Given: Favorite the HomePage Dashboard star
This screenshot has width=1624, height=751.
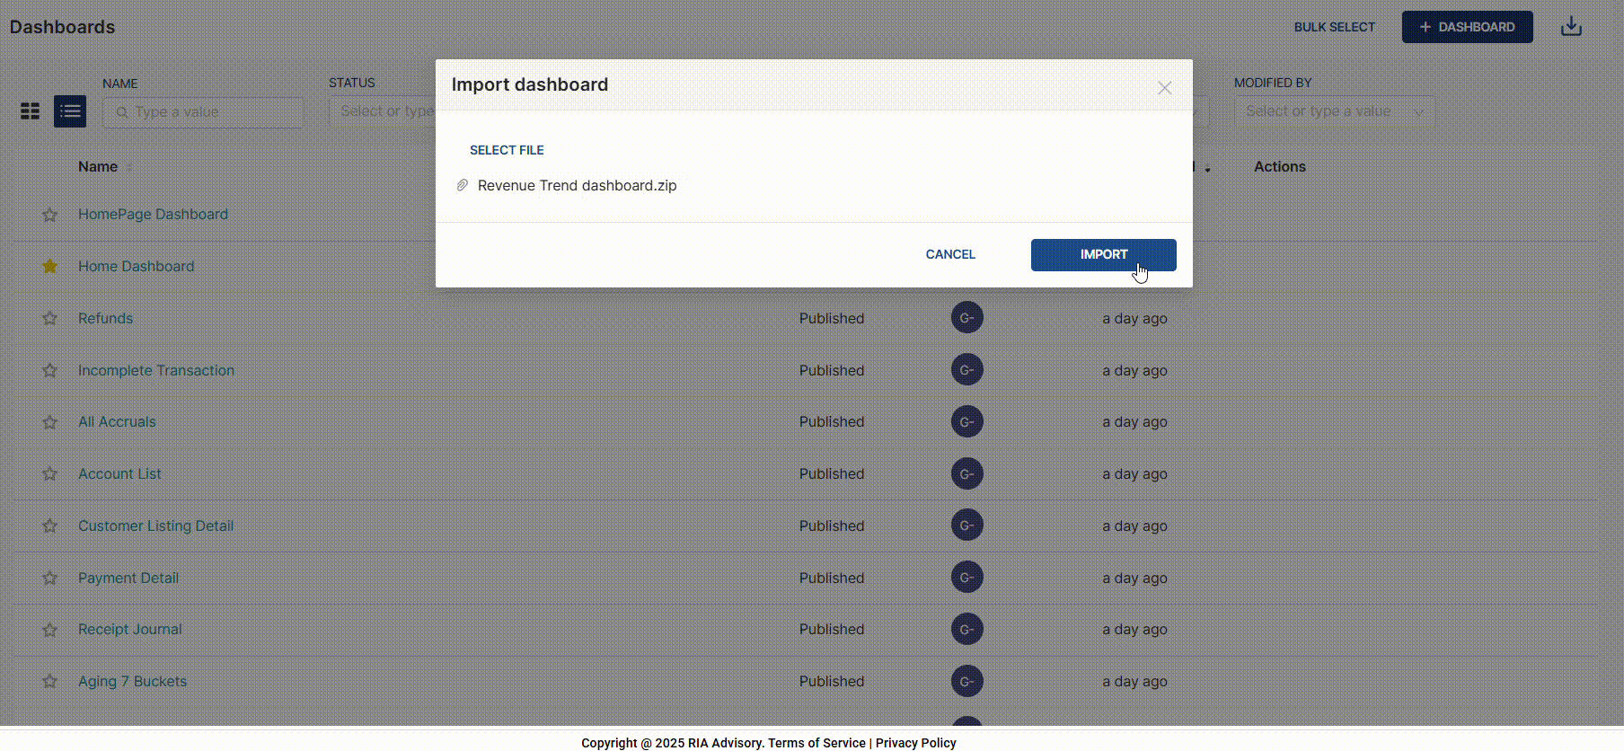Looking at the screenshot, I should (x=50, y=215).
